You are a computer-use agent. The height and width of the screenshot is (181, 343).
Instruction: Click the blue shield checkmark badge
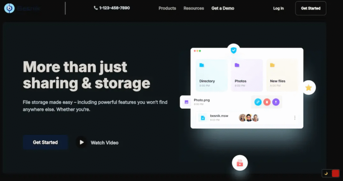coord(233,50)
